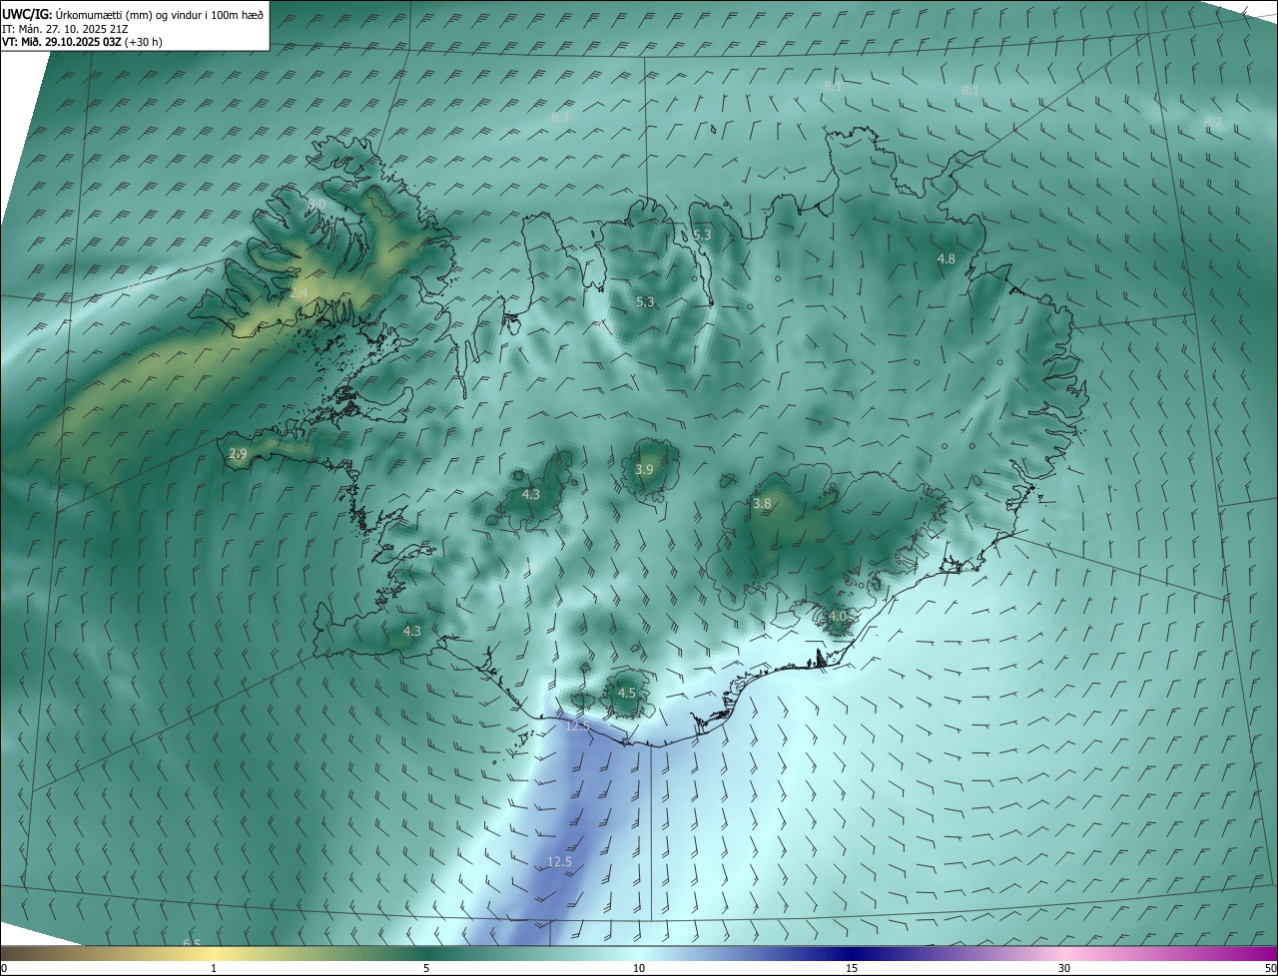1278x976 pixels.
Task: Select the 2.9 value label
Action: [x=238, y=453]
